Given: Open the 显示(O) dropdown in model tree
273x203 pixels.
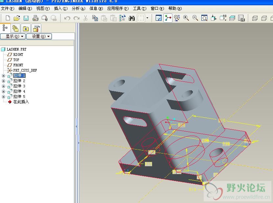Looking at the screenshot, I should [13, 36].
